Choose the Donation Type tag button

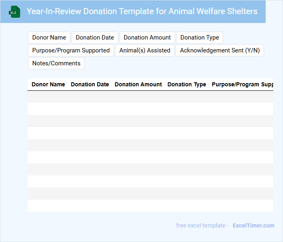(x=200, y=38)
